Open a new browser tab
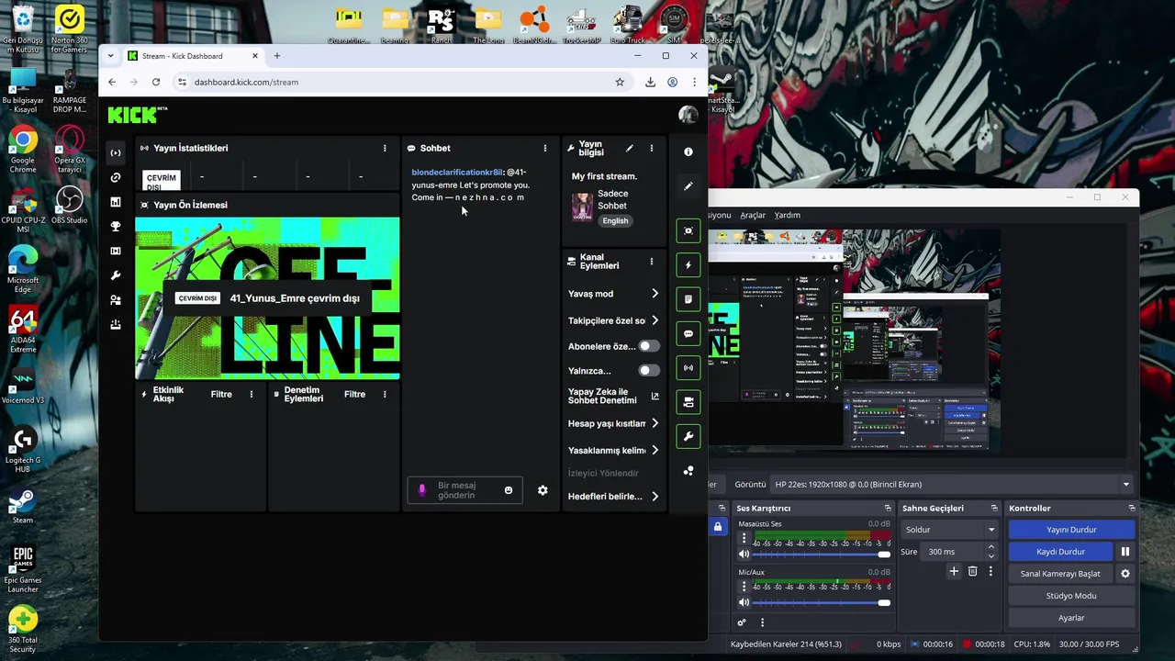 [x=277, y=56]
